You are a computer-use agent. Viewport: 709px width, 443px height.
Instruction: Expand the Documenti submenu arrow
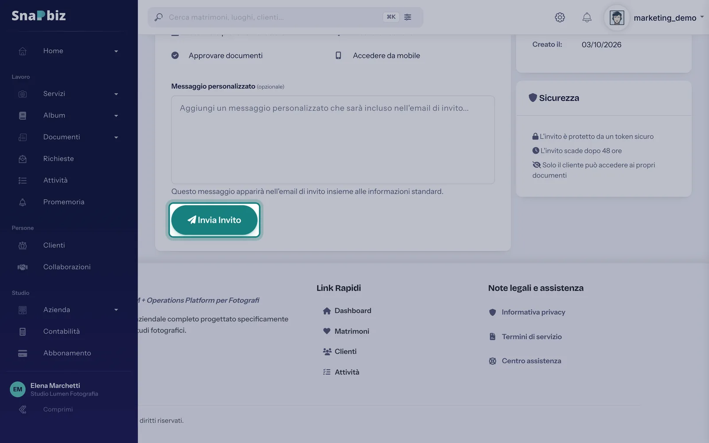coord(116,138)
